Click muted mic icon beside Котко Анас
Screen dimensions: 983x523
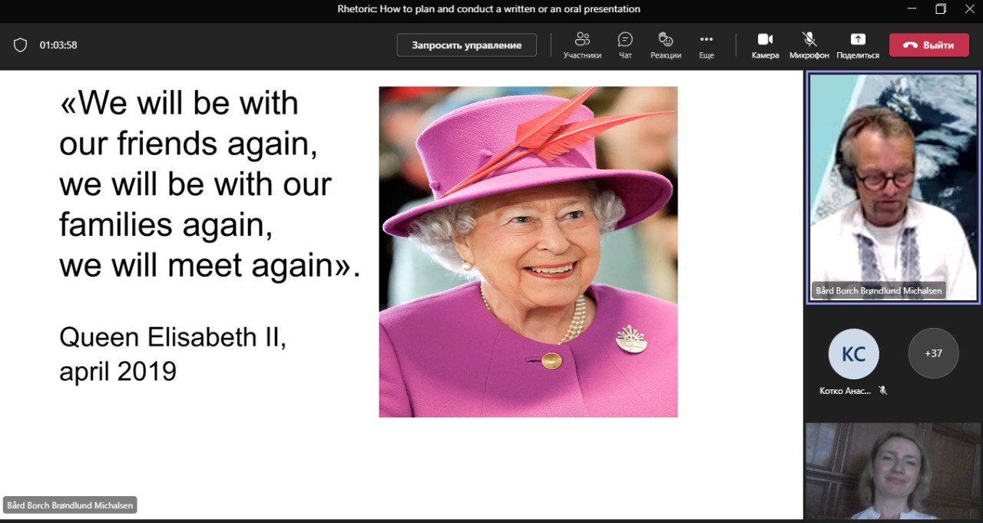point(883,391)
